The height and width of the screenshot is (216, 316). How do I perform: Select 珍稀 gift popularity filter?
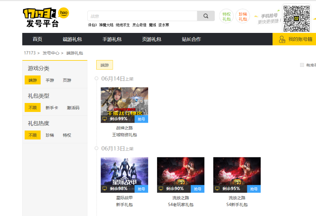(x=50, y=135)
